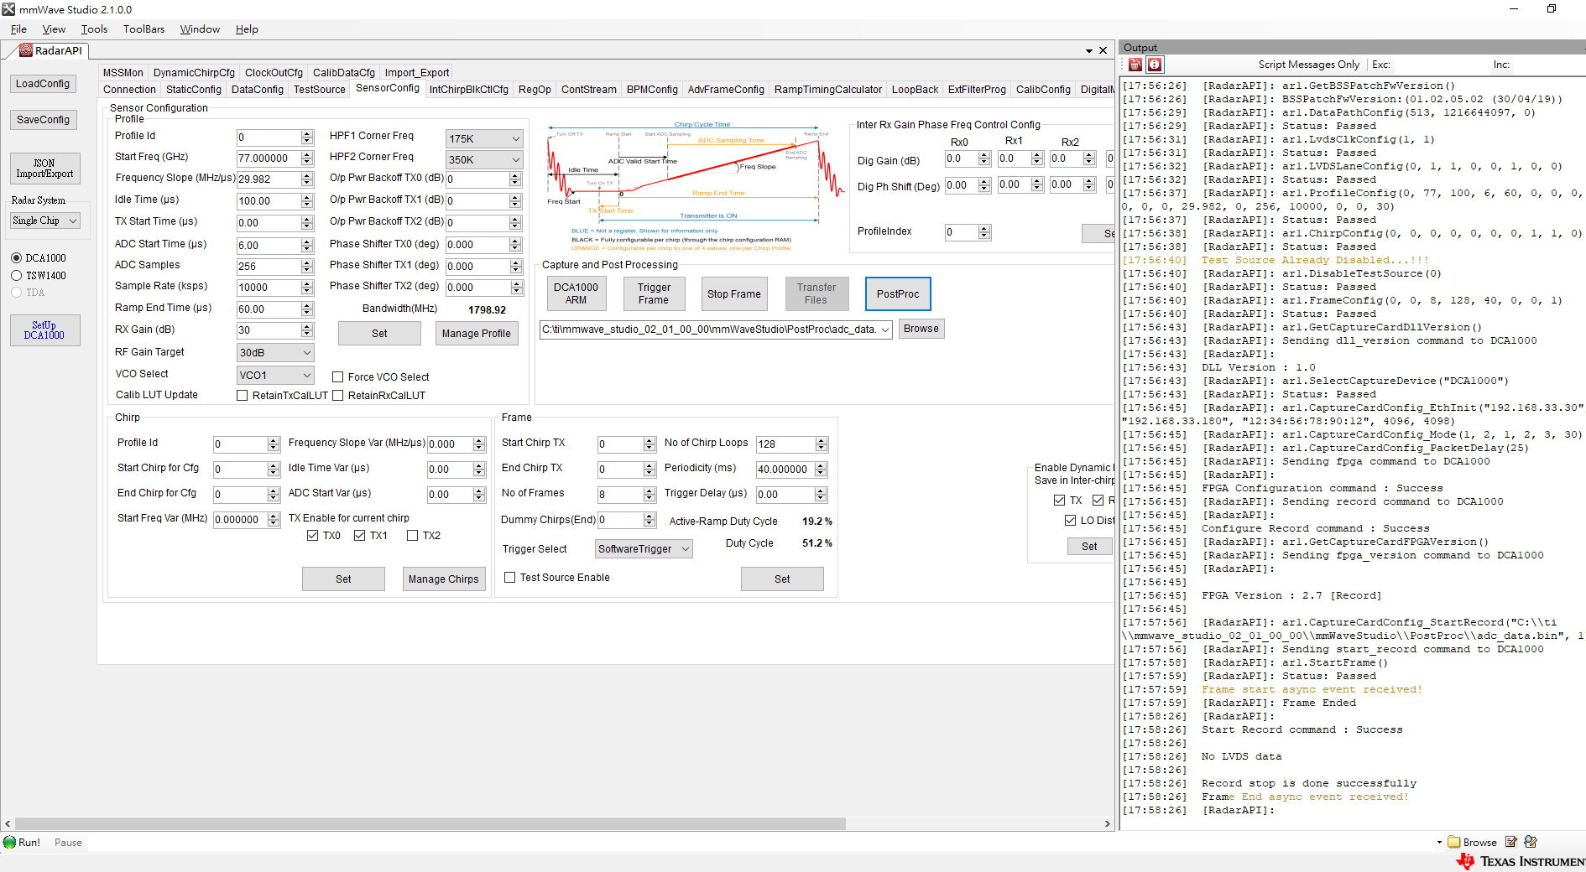The width and height of the screenshot is (1586, 872).
Task: Click the SetUp DCA1000 button
Action: (x=44, y=330)
